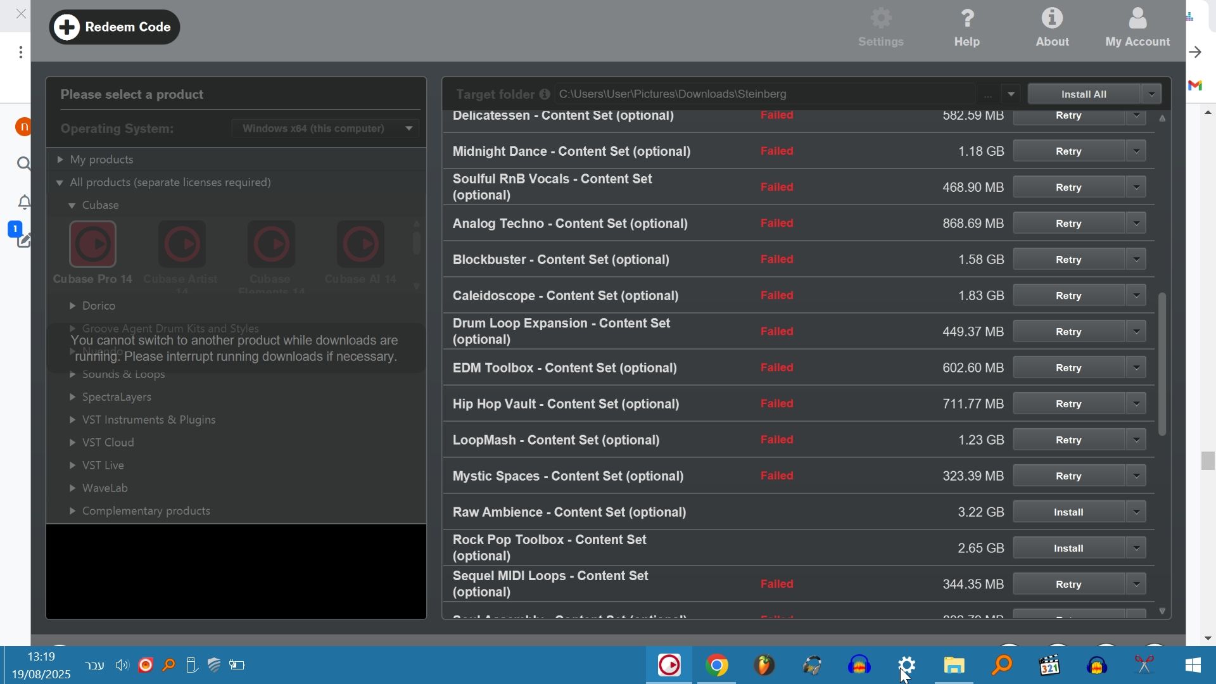Click the Gmail icon in the browser sidebar
Image resolution: width=1216 pixels, height=684 pixels.
click(x=1195, y=85)
